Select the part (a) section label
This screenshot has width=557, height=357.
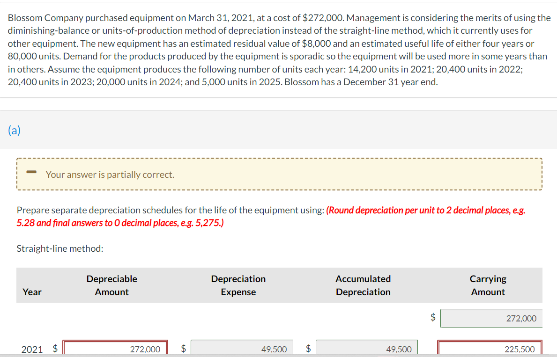pyautogui.click(x=14, y=130)
